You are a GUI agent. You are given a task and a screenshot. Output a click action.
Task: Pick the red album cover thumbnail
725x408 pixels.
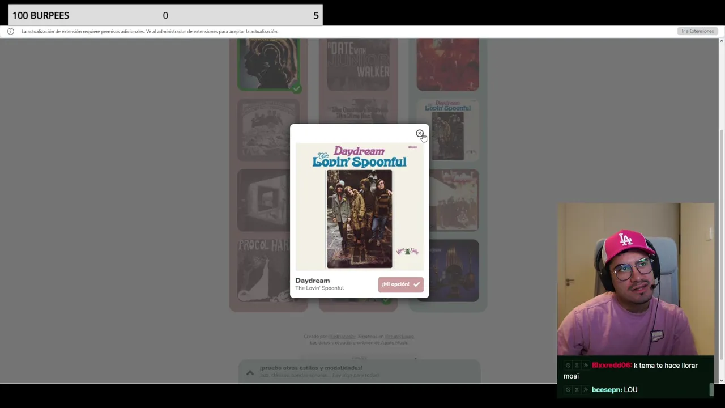447,64
